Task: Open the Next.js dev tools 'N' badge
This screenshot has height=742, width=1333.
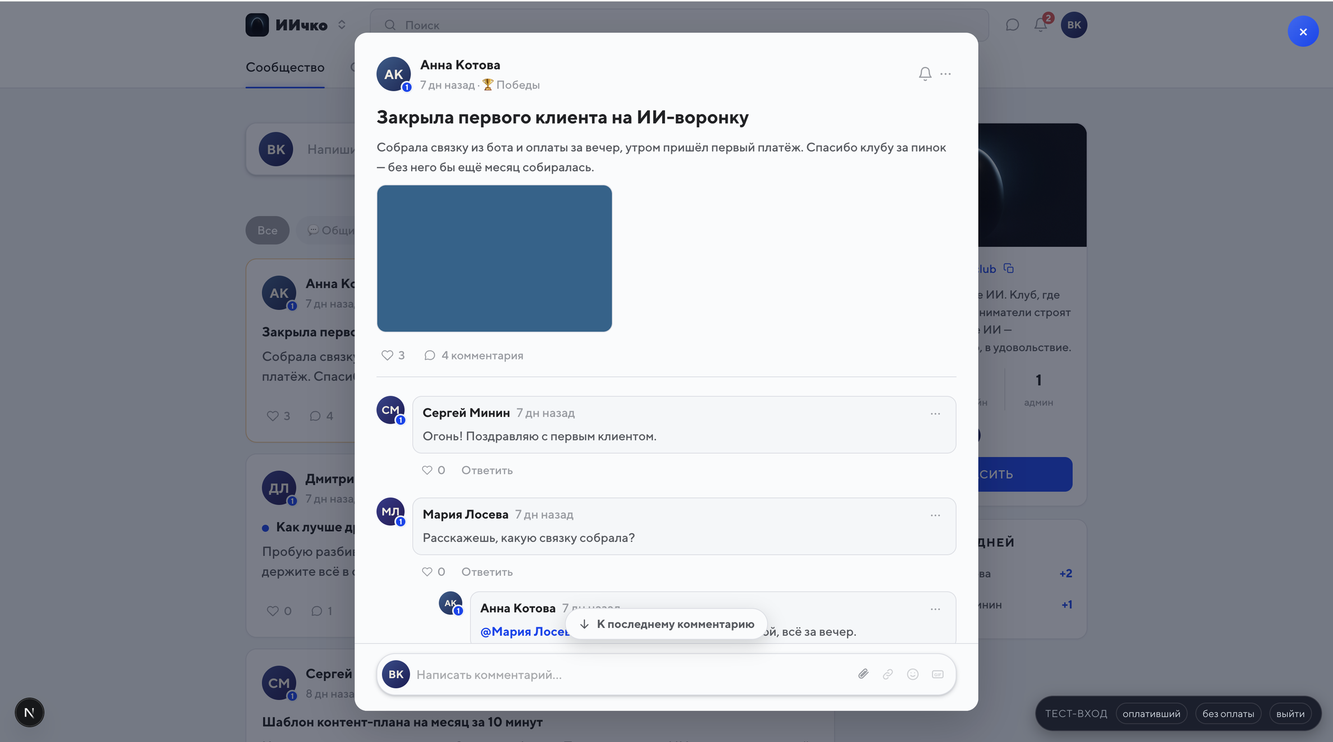Action: coord(29,712)
